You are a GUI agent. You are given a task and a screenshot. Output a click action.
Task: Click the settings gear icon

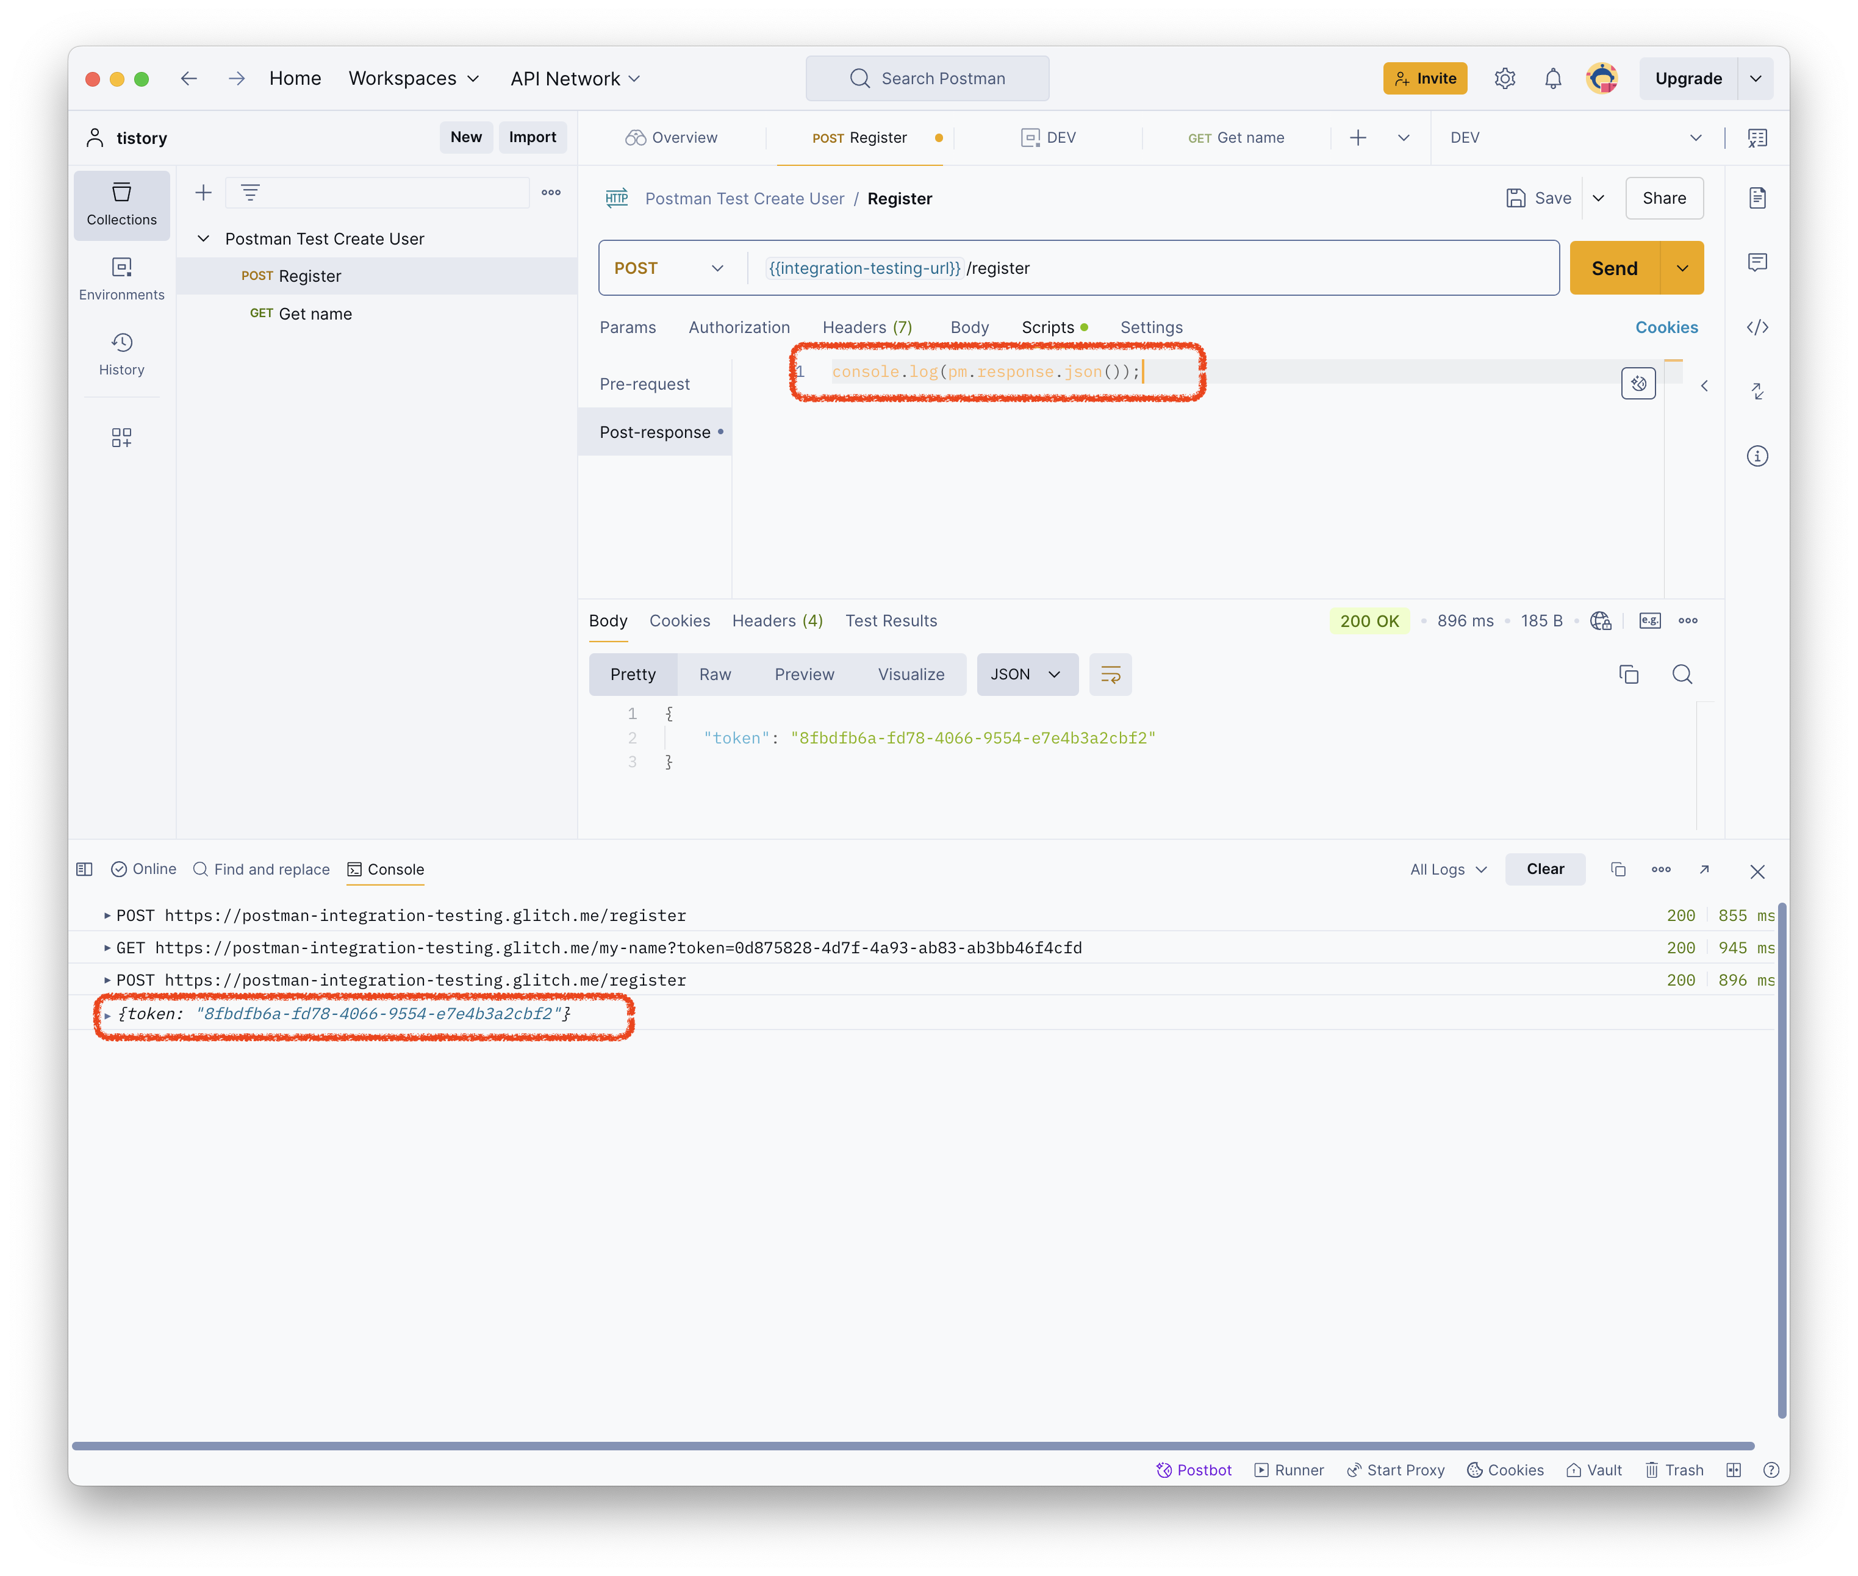(1505, 79)
